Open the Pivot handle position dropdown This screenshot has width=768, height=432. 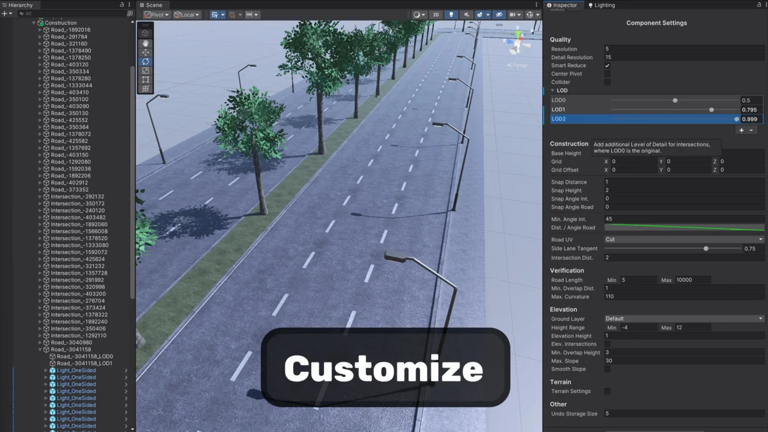point(156,15)
